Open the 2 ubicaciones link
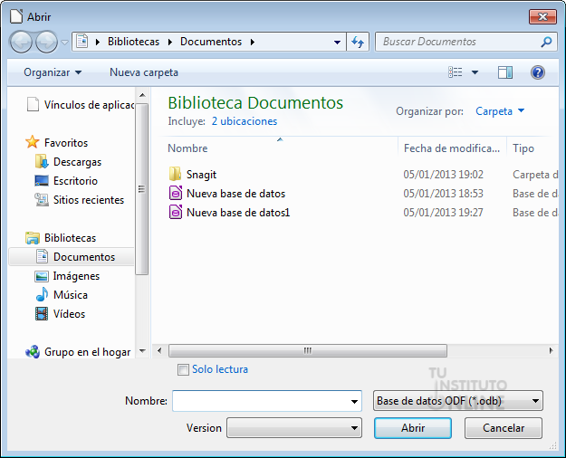This screenshot has width=566, height=458. pyautogui.click(x=245, y=121)
